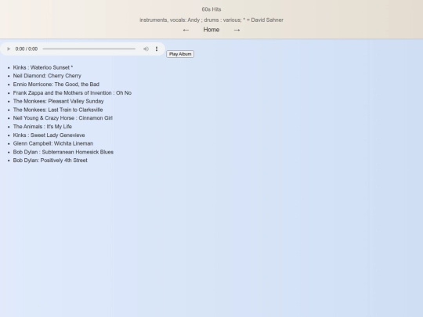The width and height of the screenshot is (423, 317).
Task: Go to previous album with left arrow
Action: coord(186,30)
